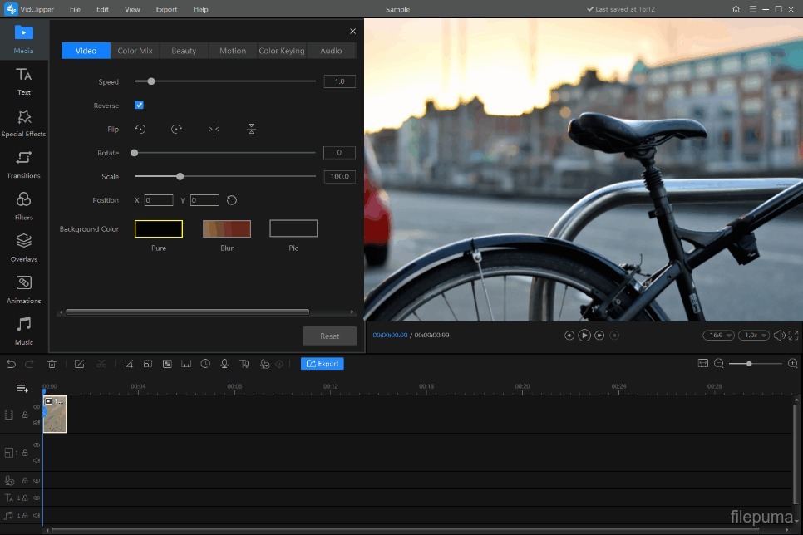Select the Blur background color swatch

(227, 229)
